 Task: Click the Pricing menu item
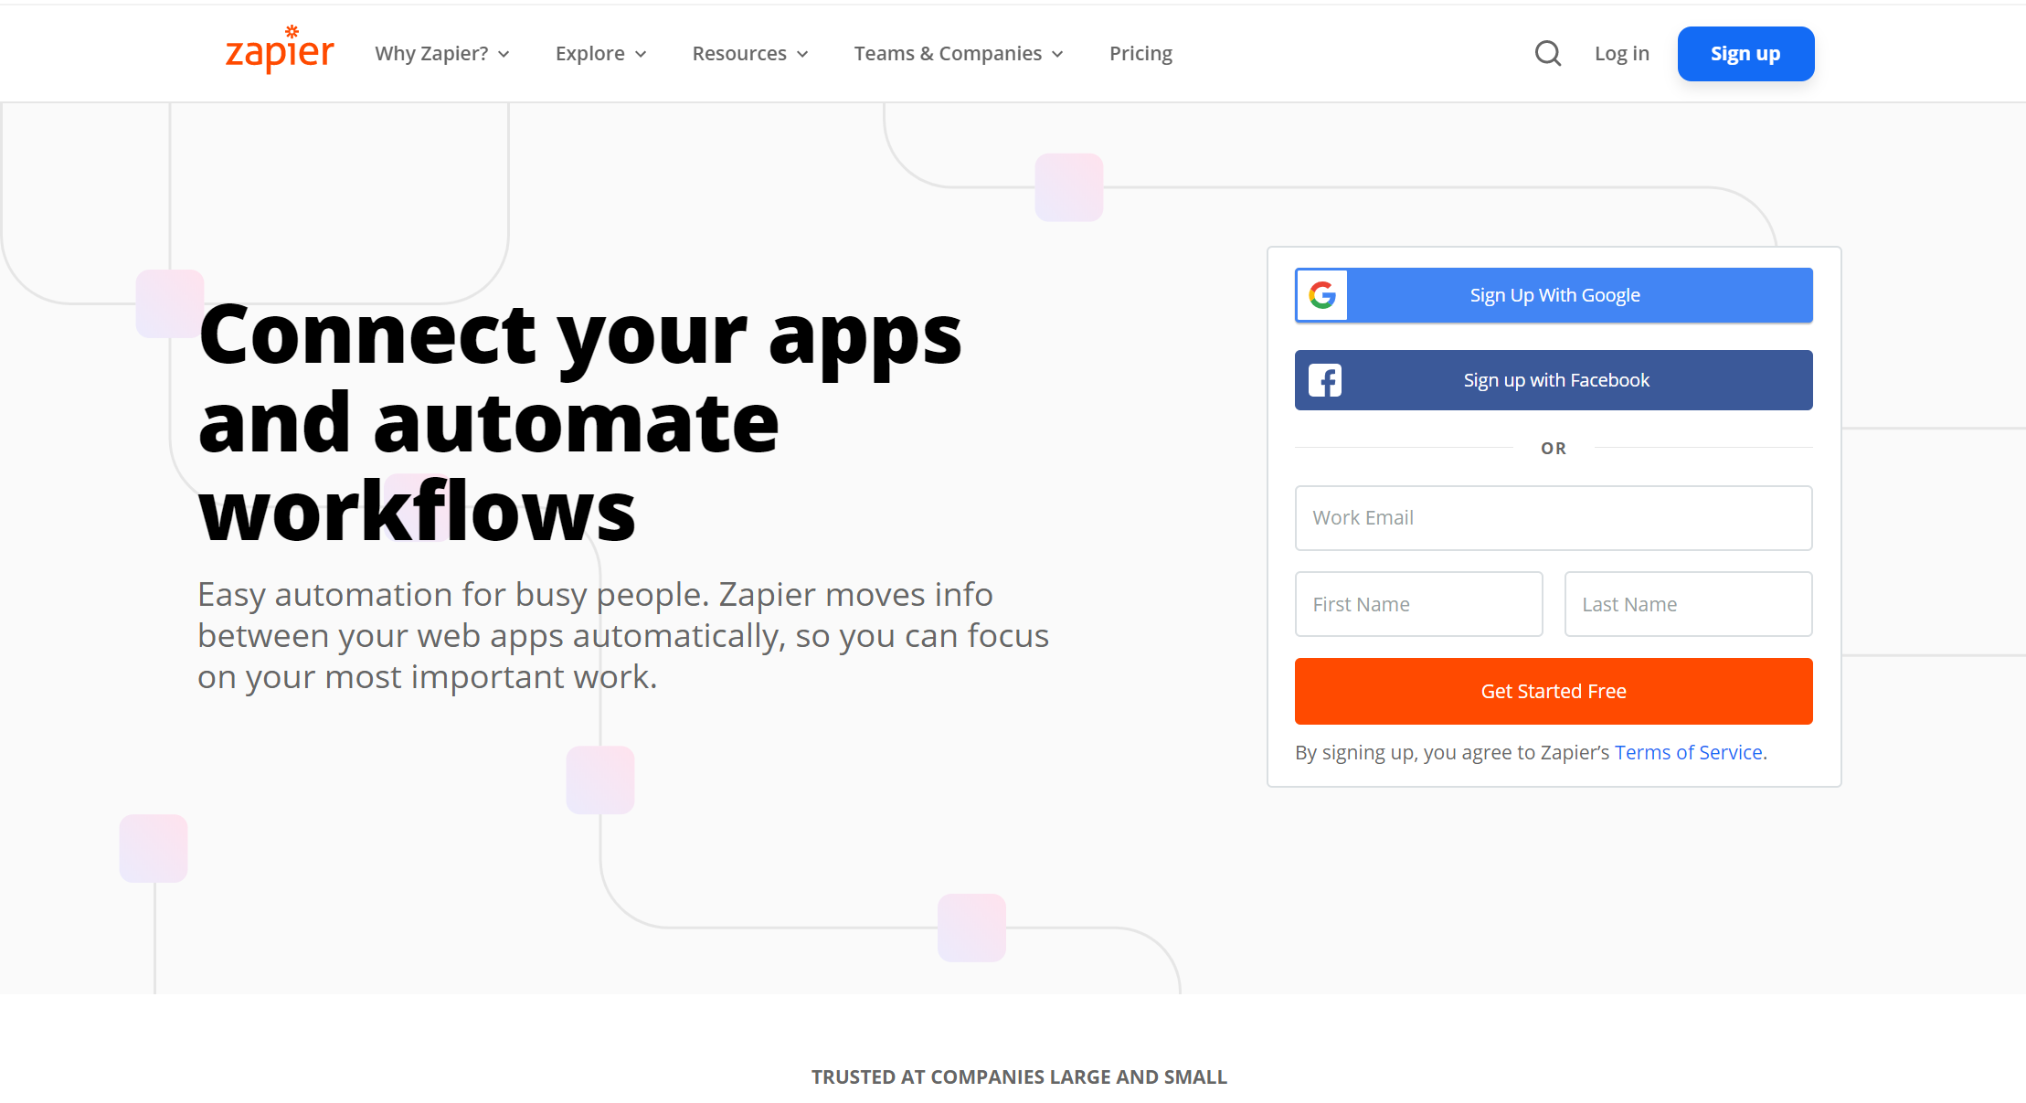tap(1140, 53)
